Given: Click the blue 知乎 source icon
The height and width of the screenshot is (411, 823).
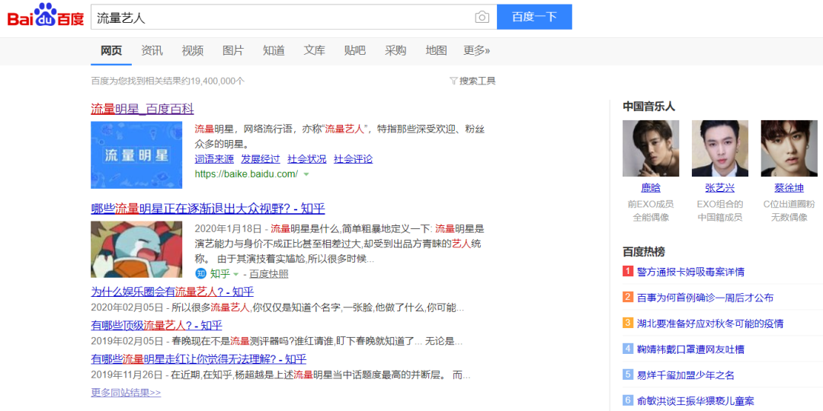Looking at the screenshot, I should pyautogui.click(x=201, y=274).
